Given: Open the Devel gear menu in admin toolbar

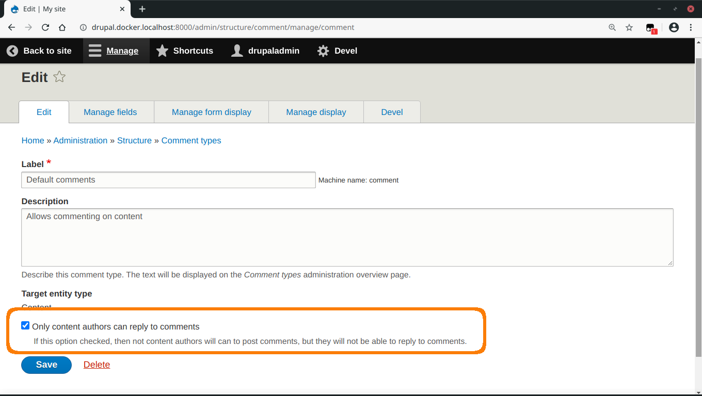Looking at the screenshot, I should [323, 51].
